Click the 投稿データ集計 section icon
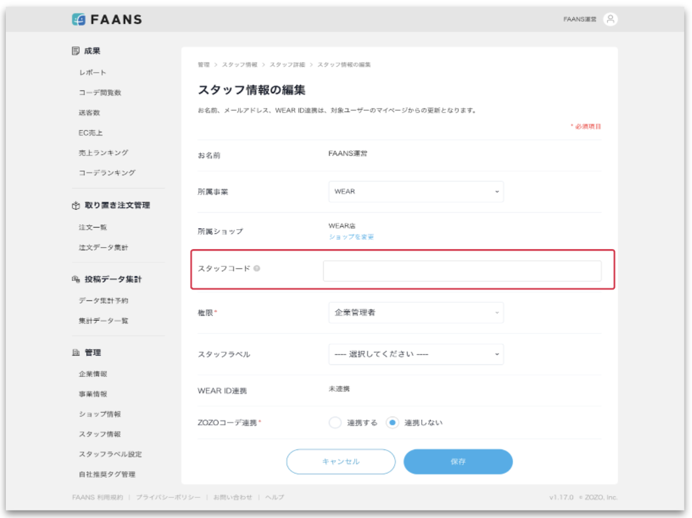 pos(76,280)
